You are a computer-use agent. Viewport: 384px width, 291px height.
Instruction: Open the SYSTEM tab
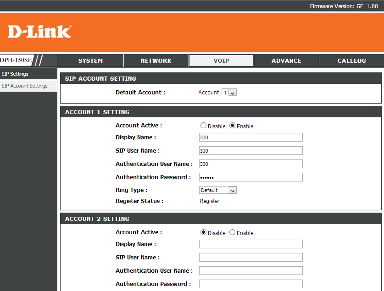click(x=91, y=60)
